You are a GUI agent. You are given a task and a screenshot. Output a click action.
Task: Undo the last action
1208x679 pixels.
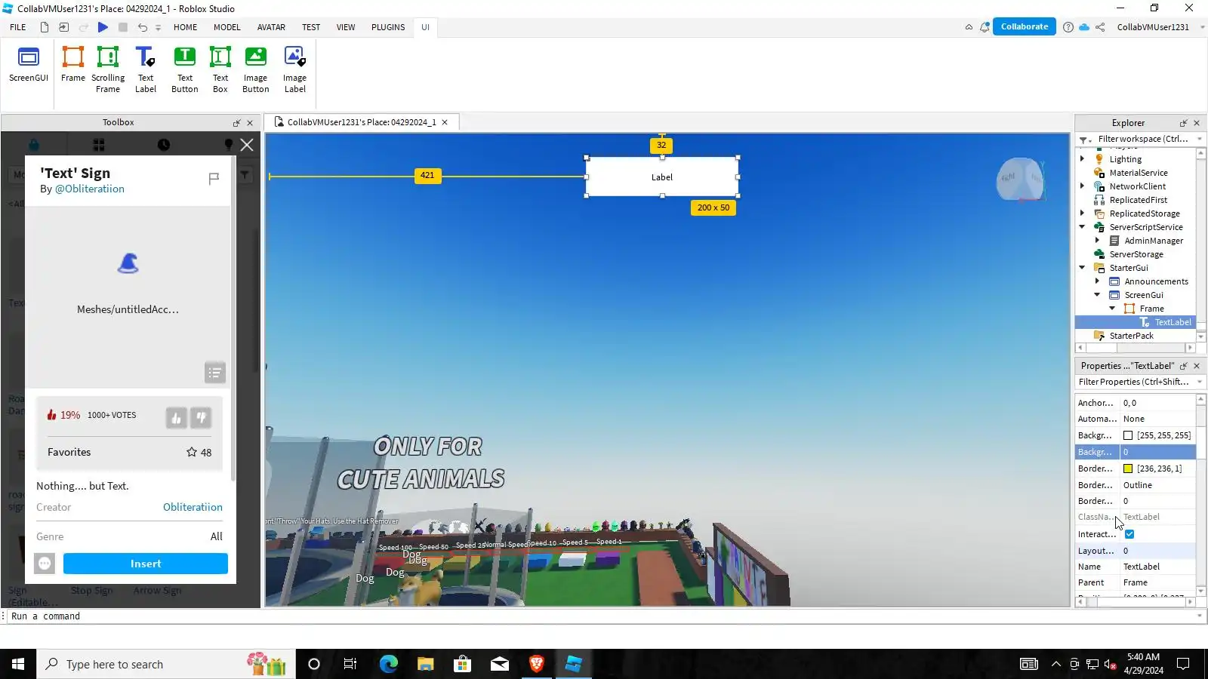pyautogui.click(x=142, y=27)
